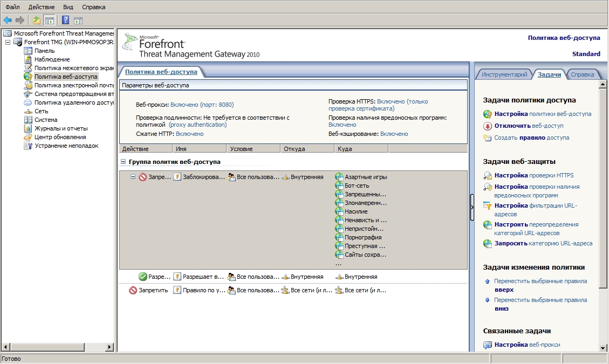Open Сжатие HTTP Включено link

(x=189, y=134)
